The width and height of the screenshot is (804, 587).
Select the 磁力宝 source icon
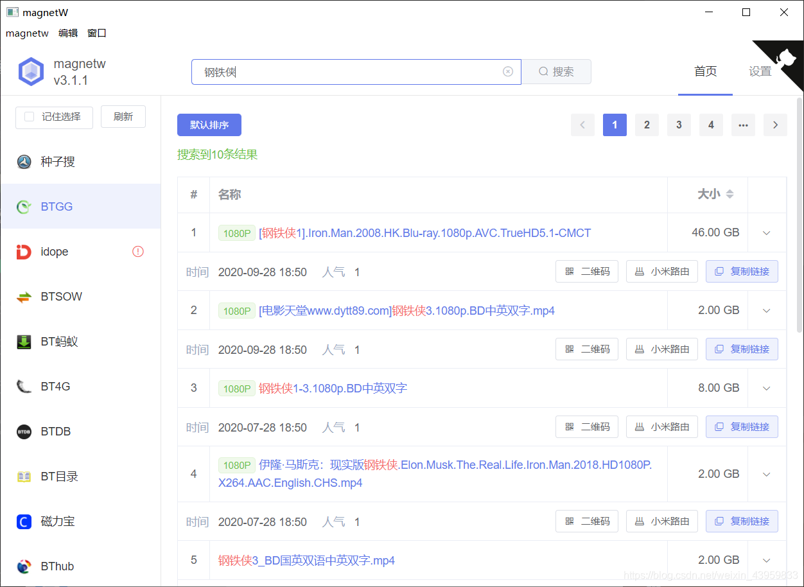click(x=24, y=521)
